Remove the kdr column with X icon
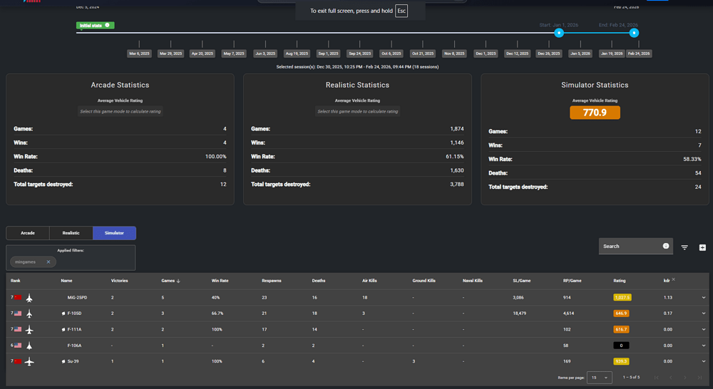The width and height of the screenshot is (713, 389). click(x=673, y=279)
